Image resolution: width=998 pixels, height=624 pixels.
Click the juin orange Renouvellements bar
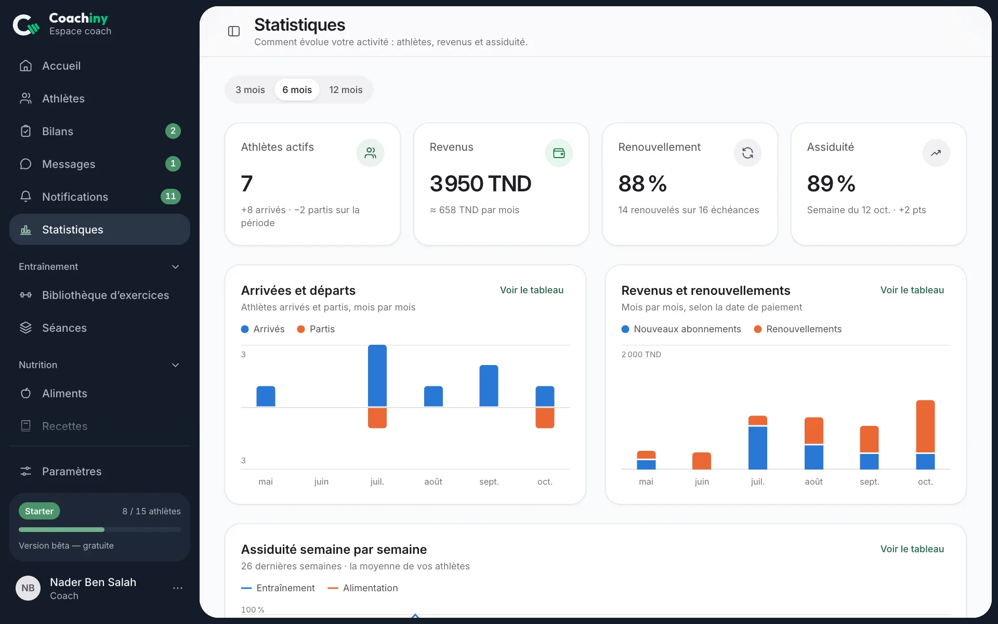(702, 461)
